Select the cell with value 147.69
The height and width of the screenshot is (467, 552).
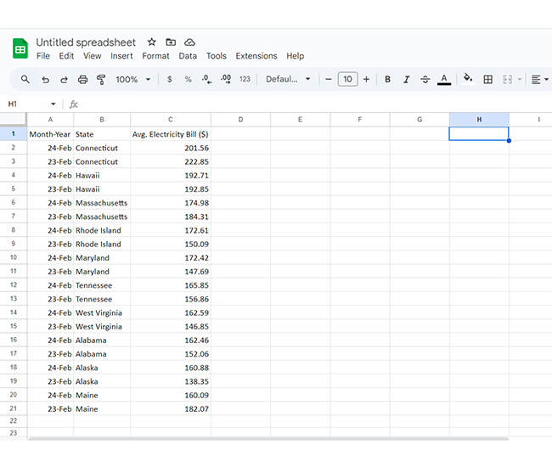(x=171, y=272)
